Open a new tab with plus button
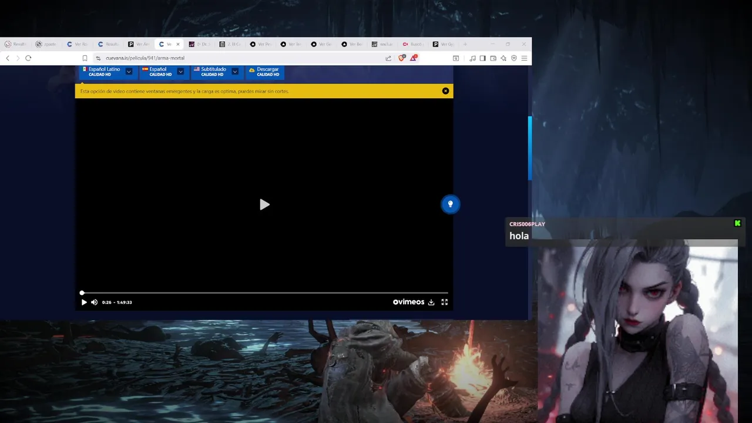This screenshot has height=423, width=752. [465, 44]
